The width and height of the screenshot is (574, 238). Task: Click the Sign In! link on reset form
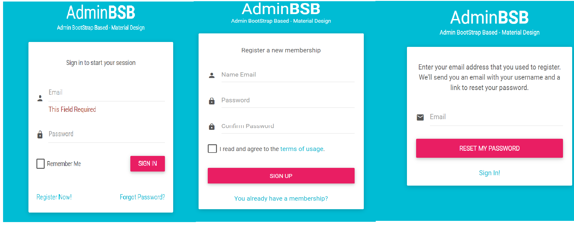489,173
